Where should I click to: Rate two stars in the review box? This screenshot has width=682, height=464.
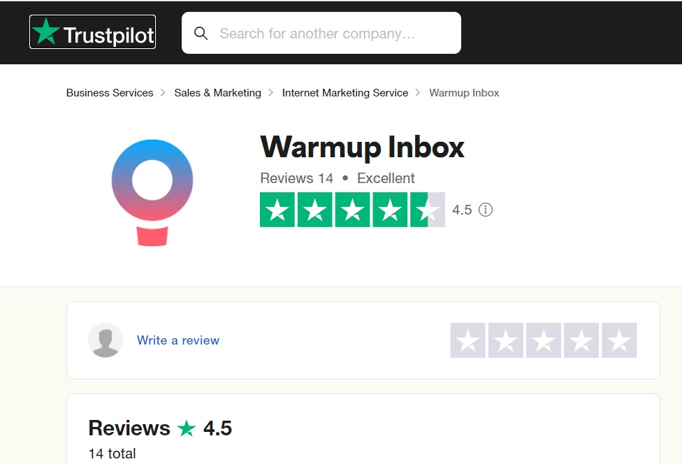(x=505, y=340)
